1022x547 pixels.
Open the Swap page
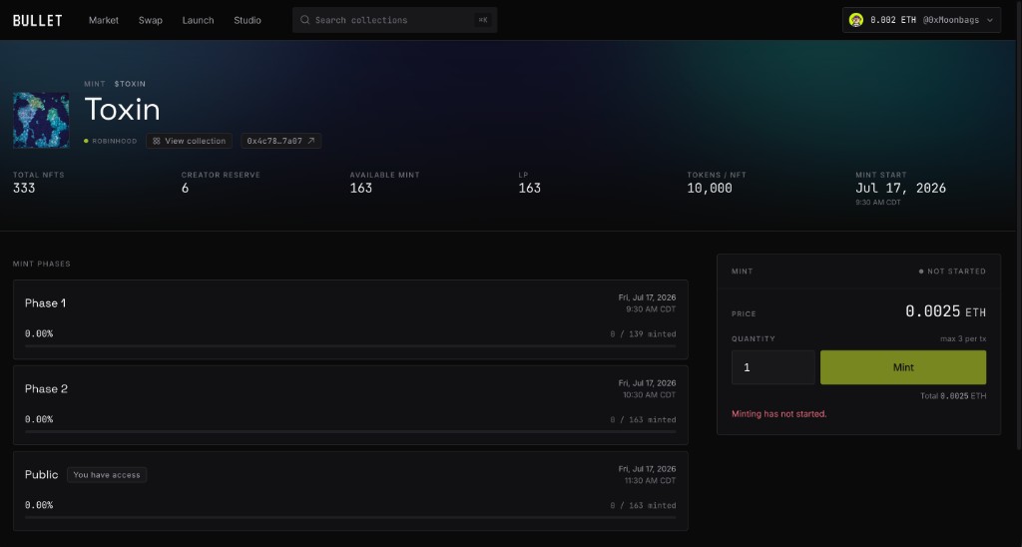(x=150, y=20)
